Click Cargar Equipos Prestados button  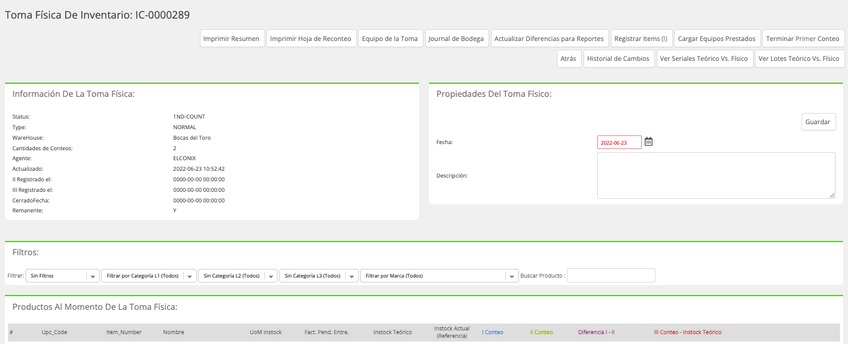(x=716, y=38)
